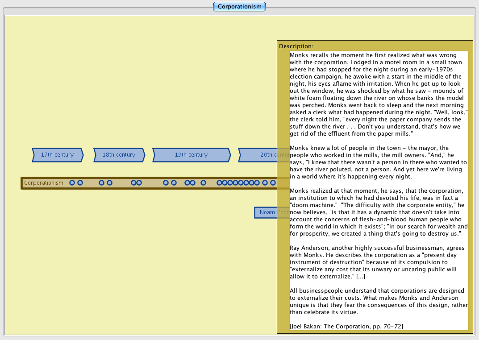Click the Corporationism tab at top

(x=239, y=6)
